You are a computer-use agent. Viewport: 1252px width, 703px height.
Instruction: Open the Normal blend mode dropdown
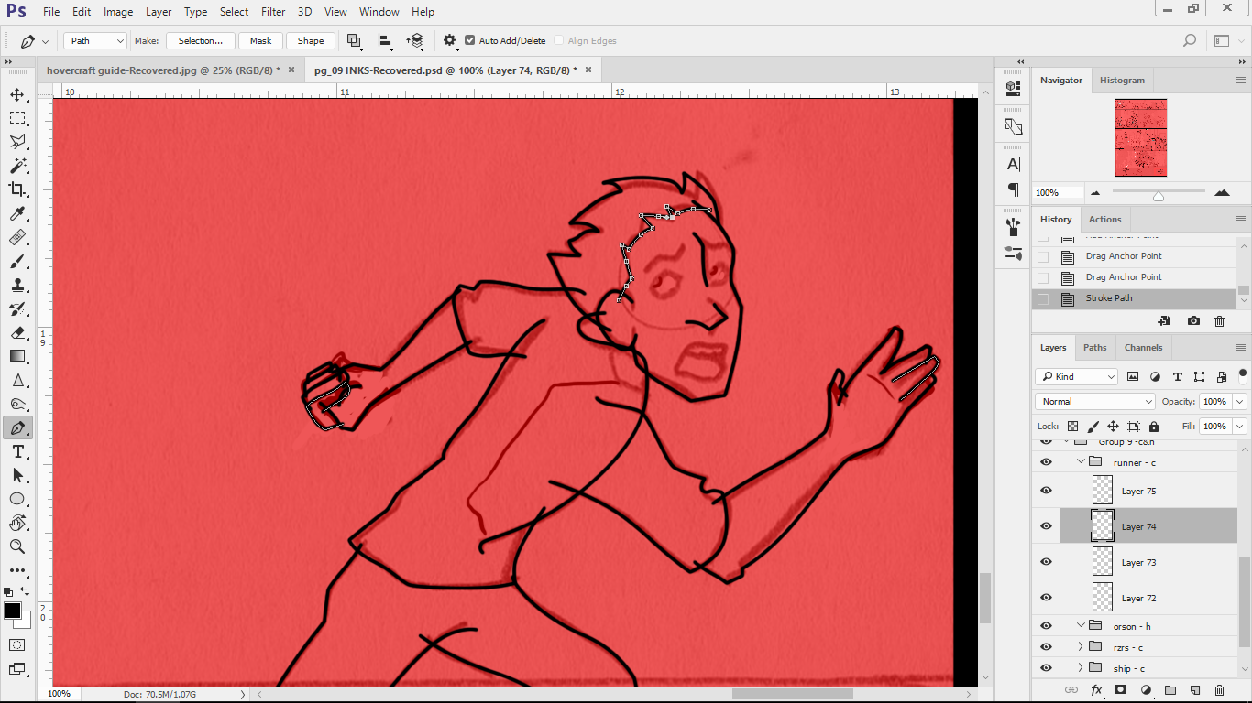tap(1095, 401)
